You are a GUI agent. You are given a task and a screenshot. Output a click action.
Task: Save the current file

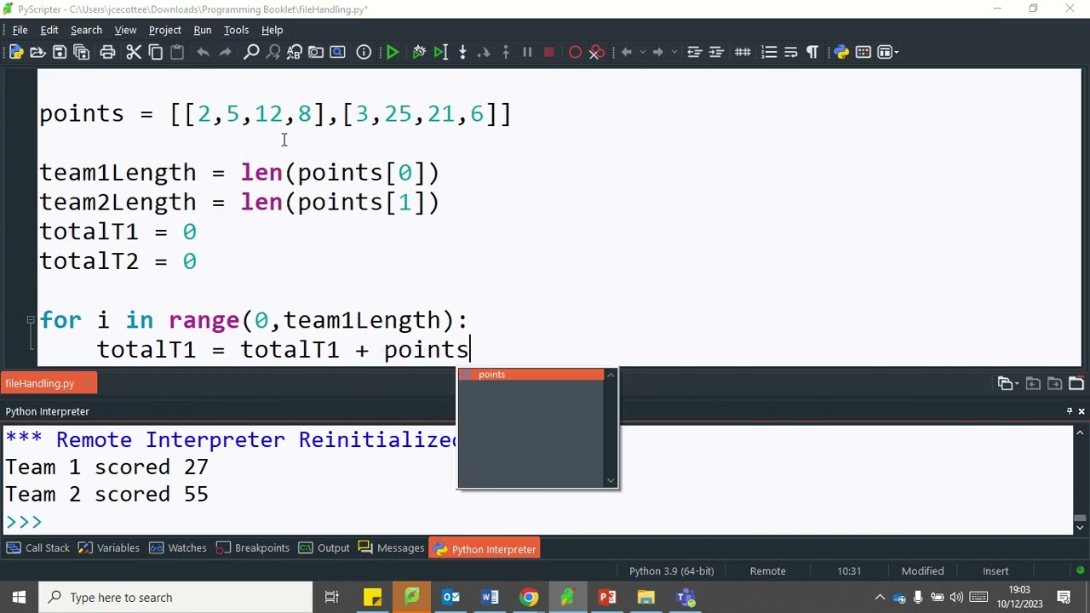click(x=60, y=52)
